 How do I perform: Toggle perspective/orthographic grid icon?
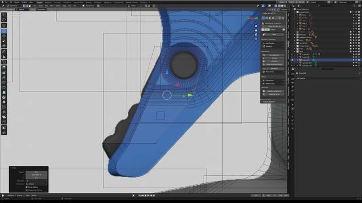pyautogui.click(x=256, y=39)
